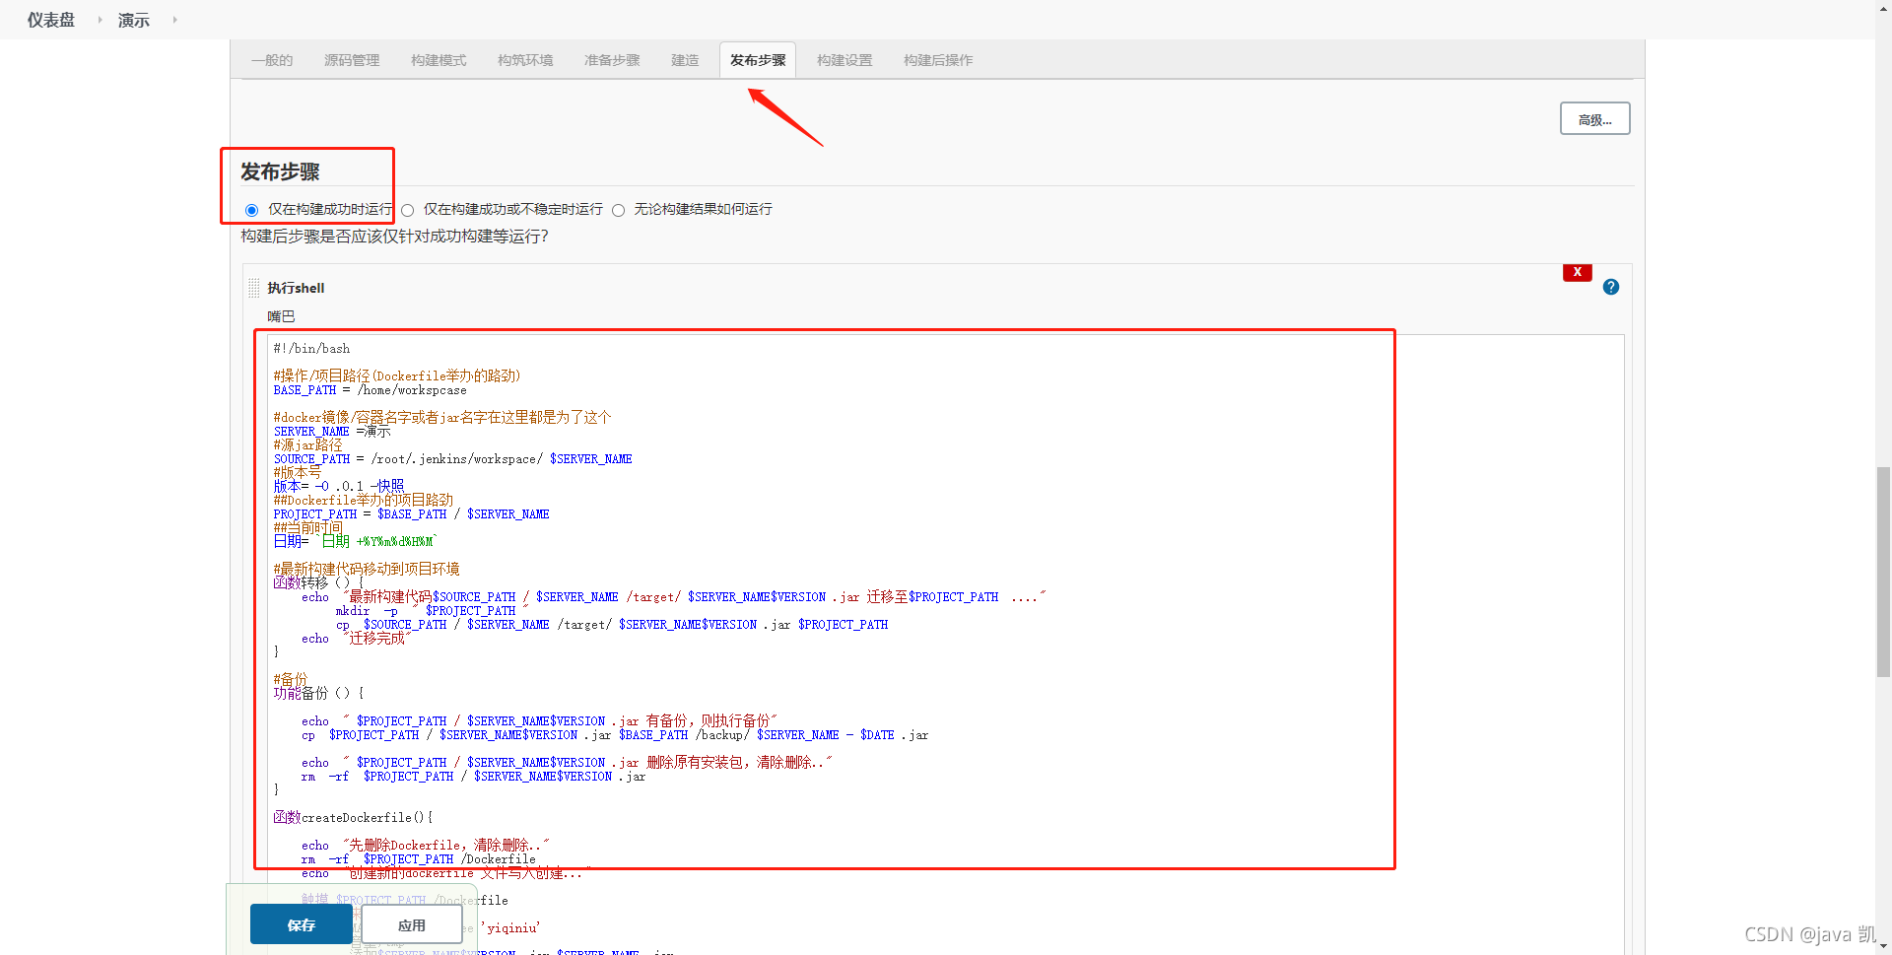
Task: Click the scrollbar up arrow
Action: [x=1883, y=7]
